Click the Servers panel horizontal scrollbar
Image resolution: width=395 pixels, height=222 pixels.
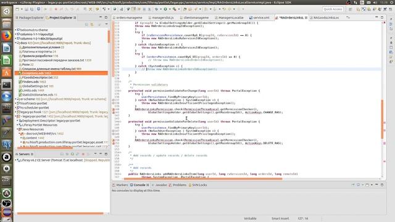[60, 213]
